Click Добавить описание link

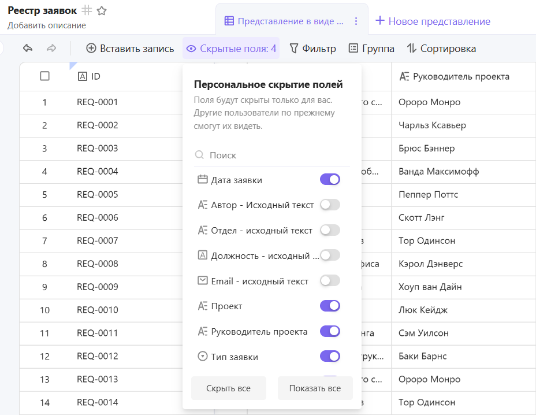point(47,25)
